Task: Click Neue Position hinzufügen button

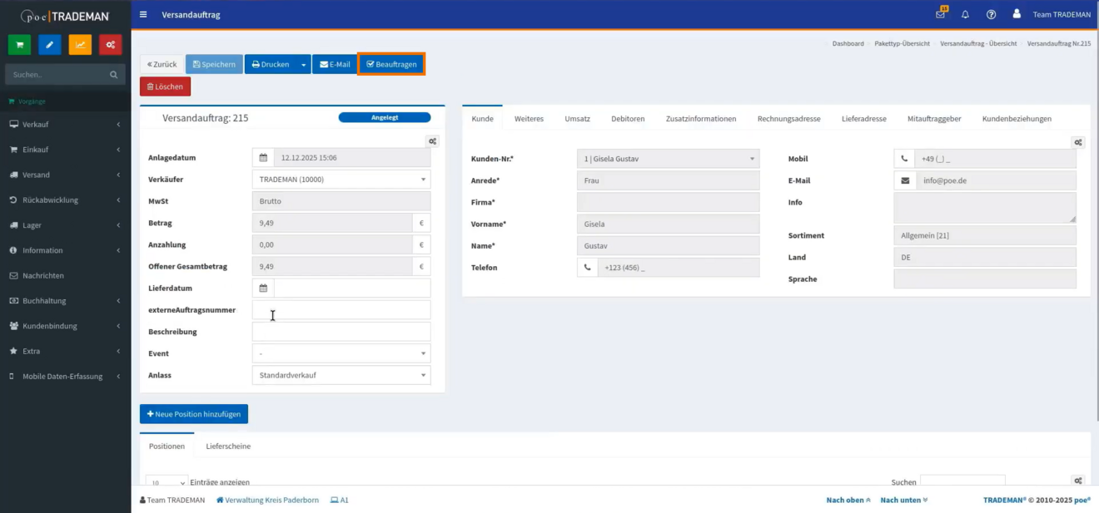Action: pos(194,414)
